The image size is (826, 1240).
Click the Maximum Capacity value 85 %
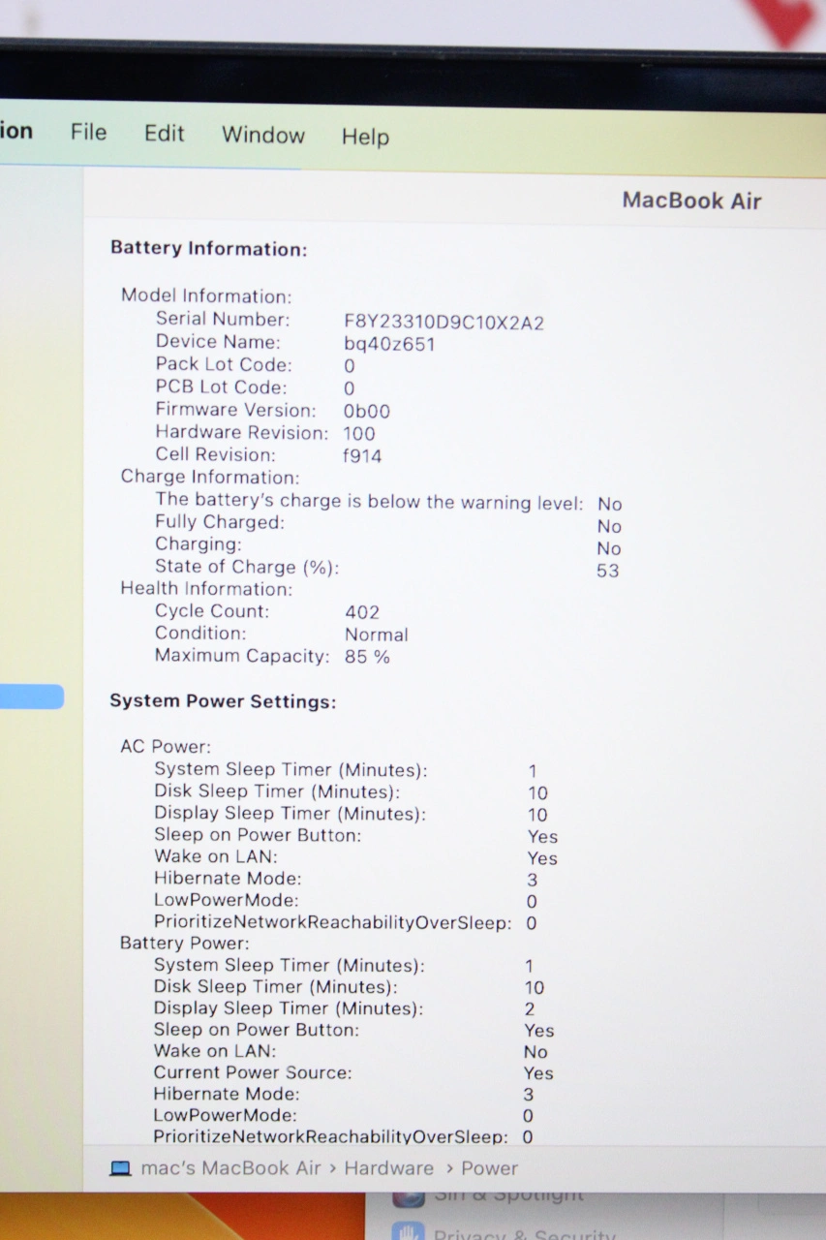(x=367, y=657)
